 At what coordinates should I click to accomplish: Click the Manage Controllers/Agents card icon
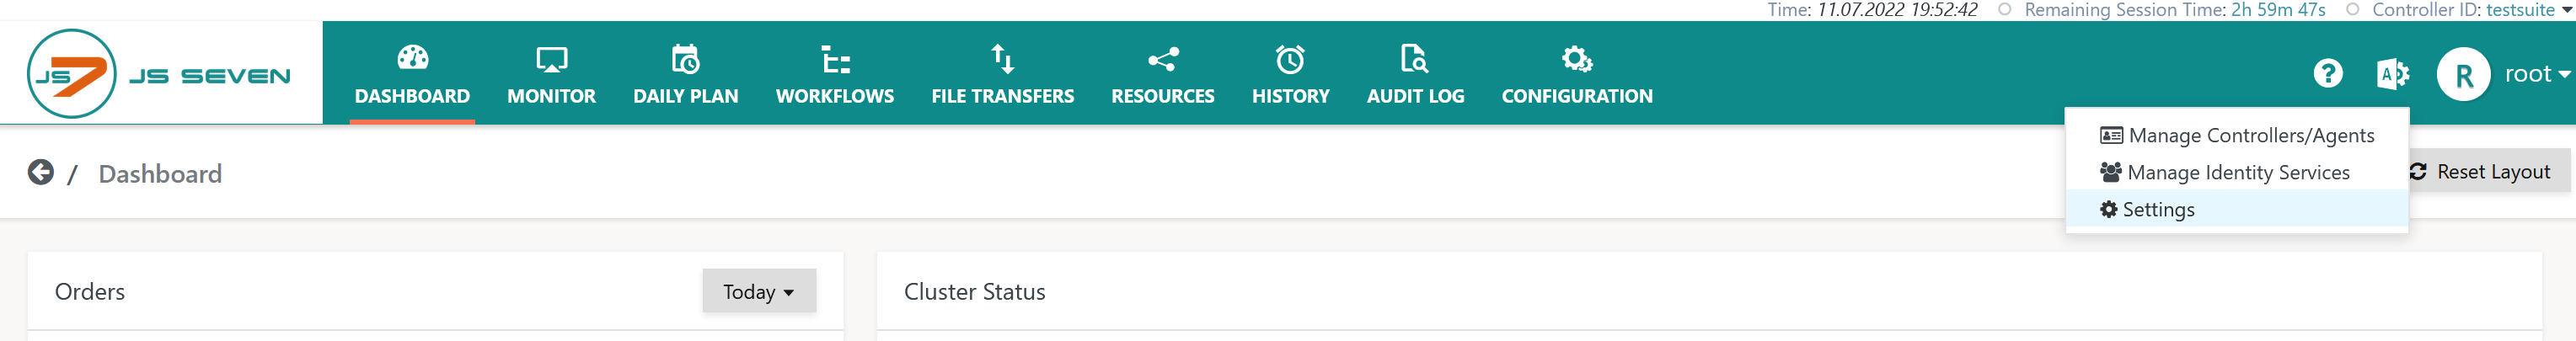pos(2111,135)
